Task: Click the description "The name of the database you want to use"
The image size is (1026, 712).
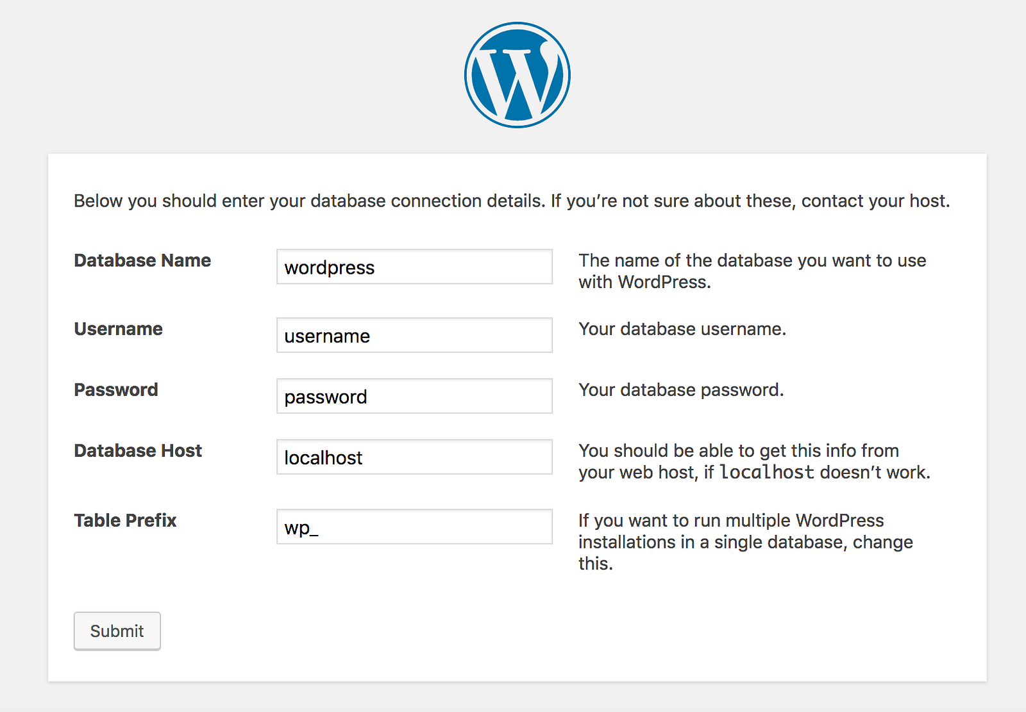Action: 752,271
